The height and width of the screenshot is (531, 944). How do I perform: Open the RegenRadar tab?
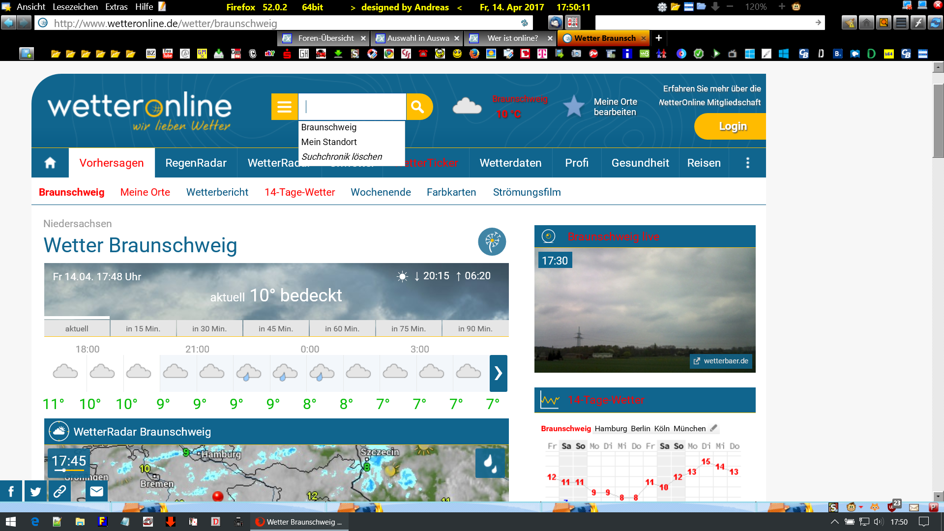[x=196, y=163]
